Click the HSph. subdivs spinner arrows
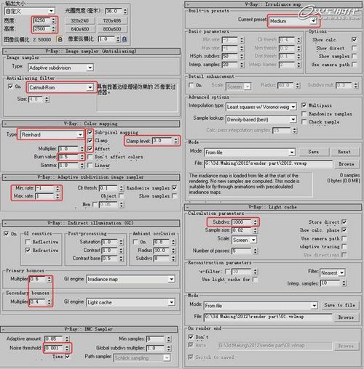This screenshot has height=369, width=364. [x=242, y=56]
